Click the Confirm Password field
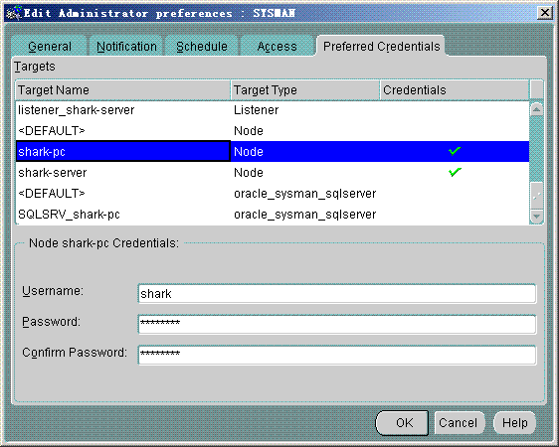This screenshot has height=447, width=559. 337,355
